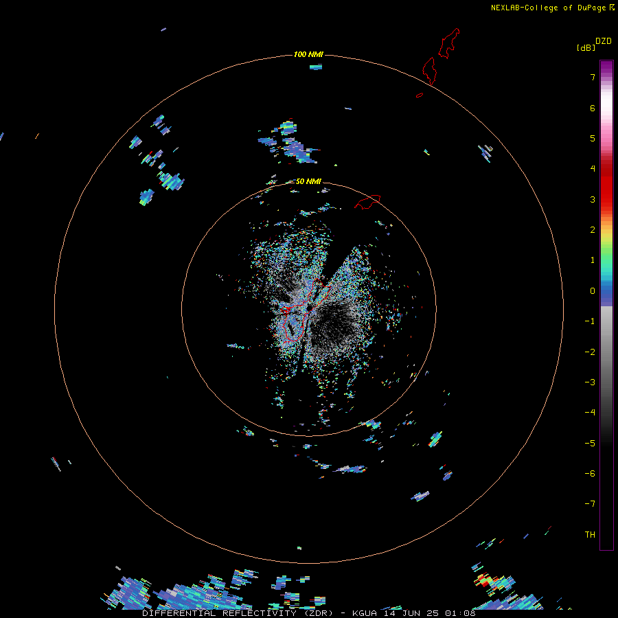This screenshot has height=618, width=618.
Task: Click the 7 dB value on the scale
Action: pyautogui.click(x=593, y=77)
